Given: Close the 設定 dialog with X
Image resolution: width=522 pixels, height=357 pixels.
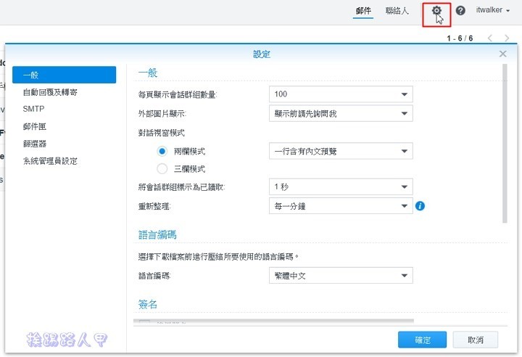Looking at the screenshot, I should coord(503,54).
